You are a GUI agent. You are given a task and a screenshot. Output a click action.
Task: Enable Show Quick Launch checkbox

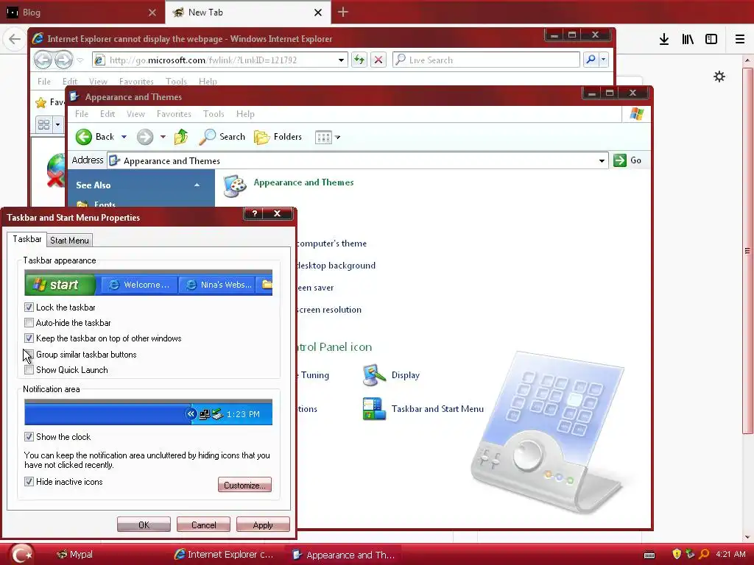tap(29, 370)
